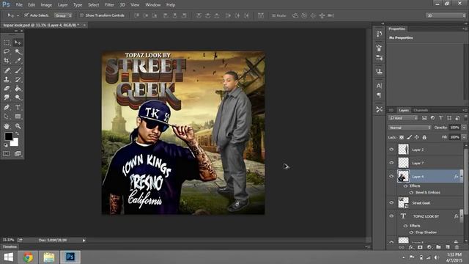469x264 pixels.
Task: Hide Layer 7 visibility eye
Action: coord(391,163)
